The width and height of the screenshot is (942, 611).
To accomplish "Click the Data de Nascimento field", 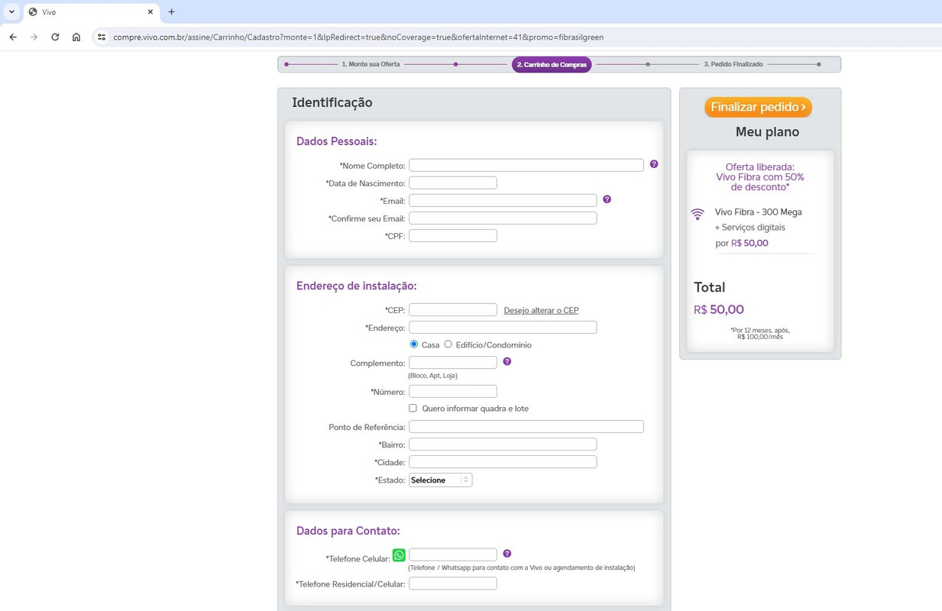I will (453, 183).
